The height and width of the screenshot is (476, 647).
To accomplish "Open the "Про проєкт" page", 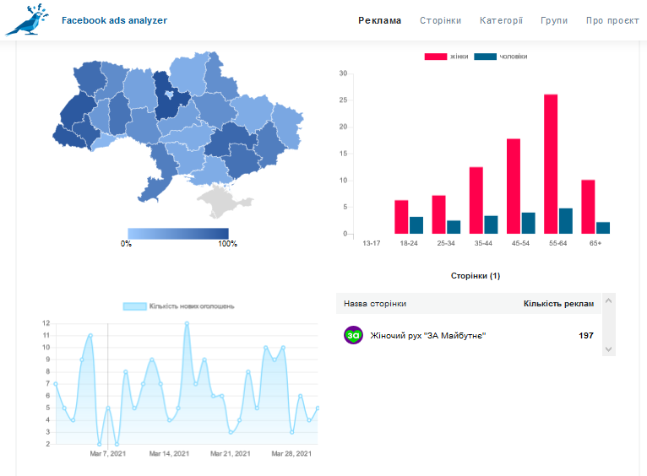I will click(x=612, y=20).
